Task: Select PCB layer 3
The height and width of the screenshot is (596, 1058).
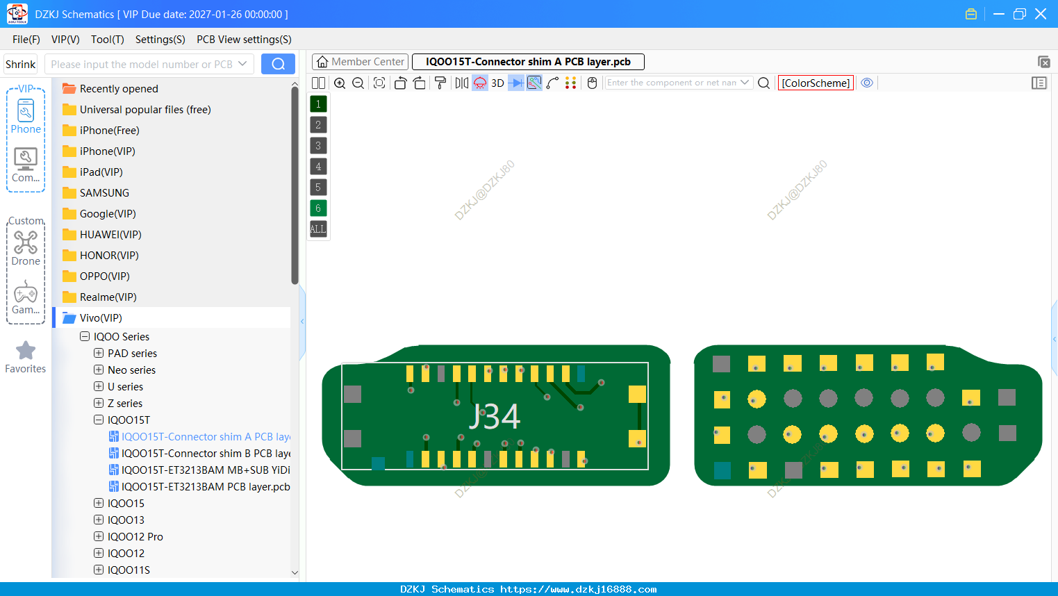Action: (318, 146)
